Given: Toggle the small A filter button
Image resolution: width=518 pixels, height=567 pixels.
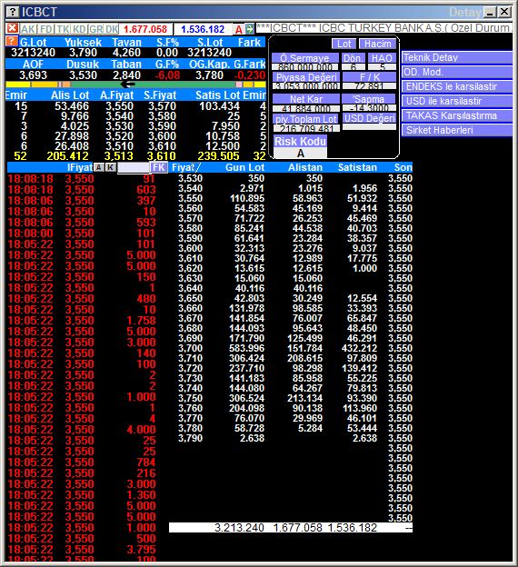Looking at the screenshot, I should pos(99,167).
